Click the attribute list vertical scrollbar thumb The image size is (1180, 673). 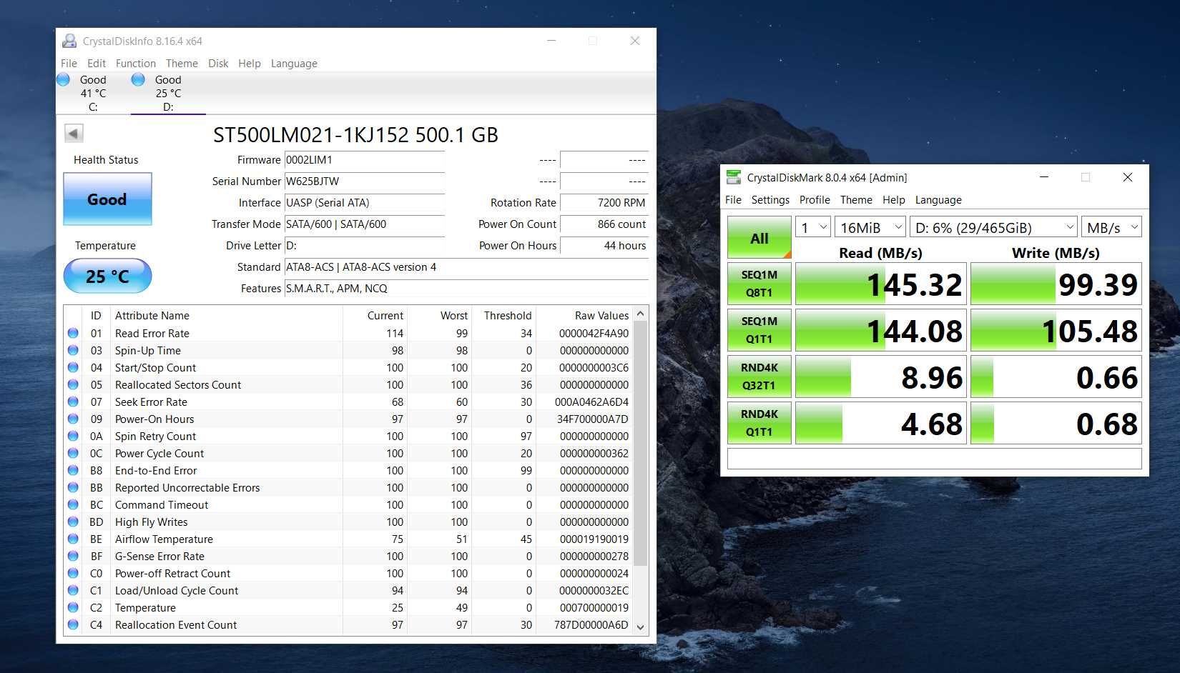(641, 443)
